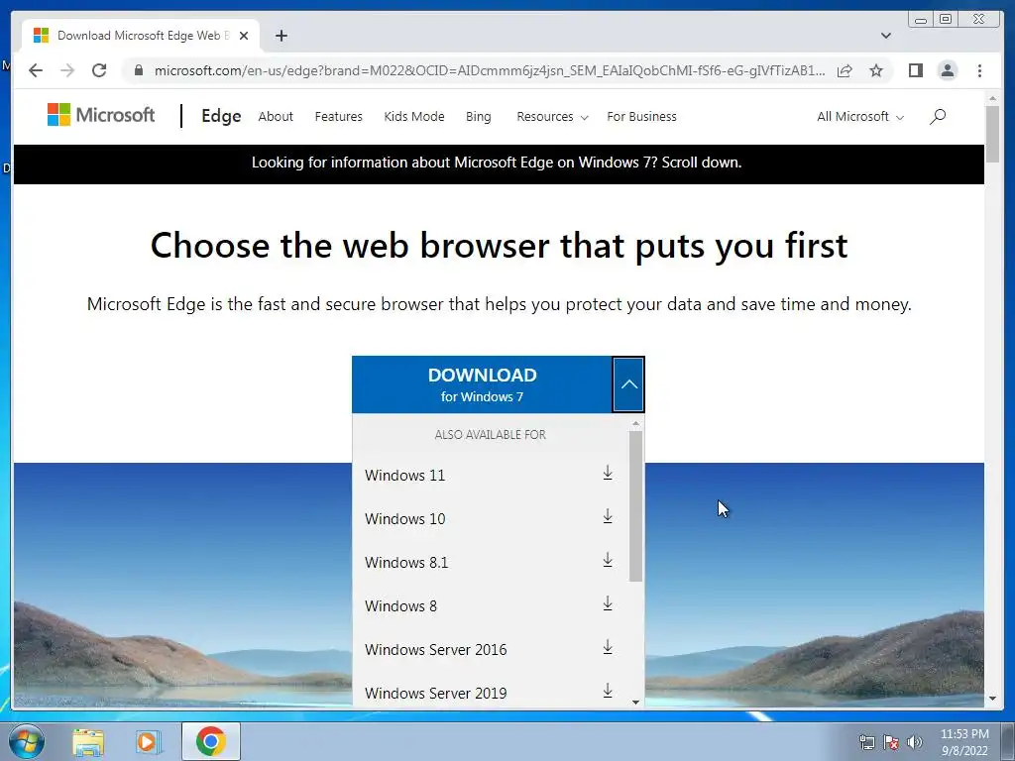This screenshot has height=761, width=1015.
Task: Click download arrow for Windows 8.1
Action: [x=608, y=560]
